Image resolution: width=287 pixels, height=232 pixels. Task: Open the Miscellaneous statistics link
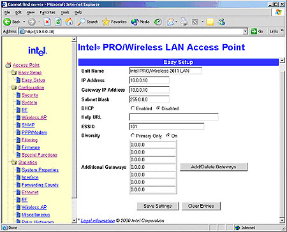click(36, 215)
